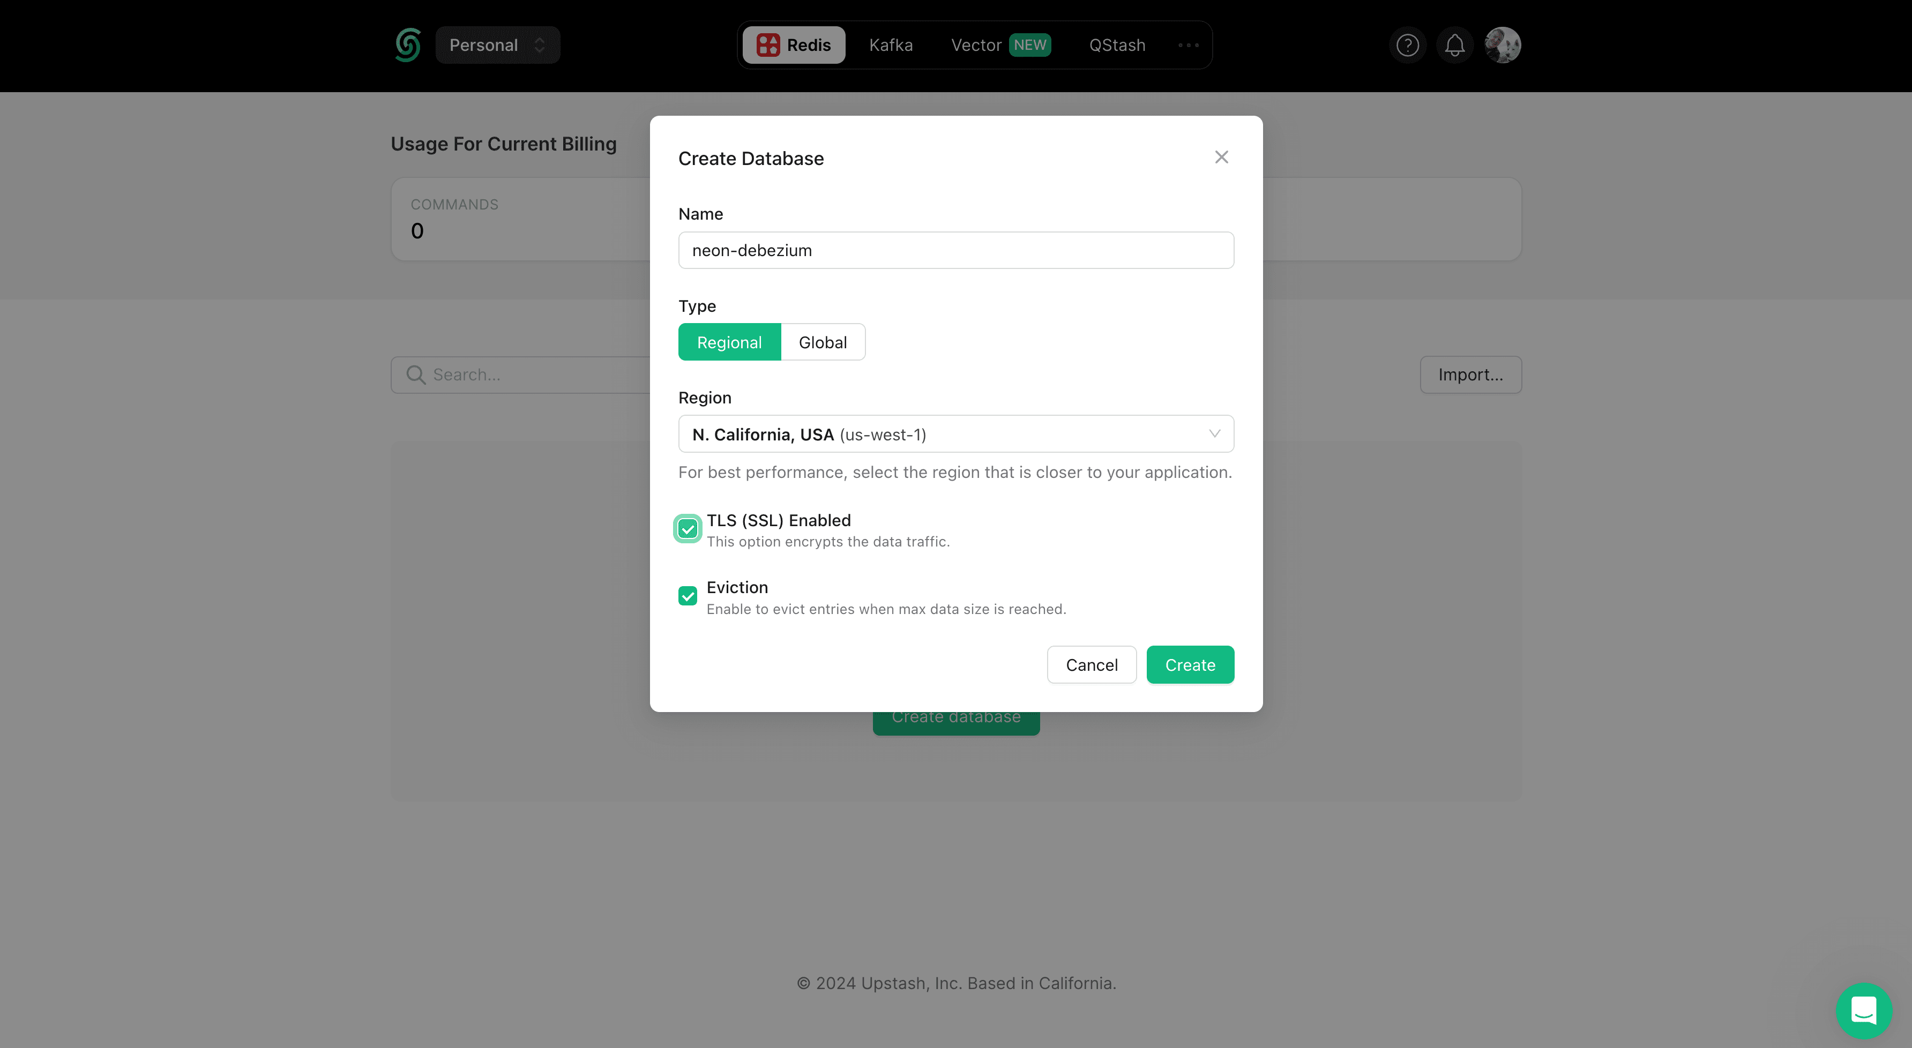
Task: Open the Region selection dropdown
Action: [955, 433]
